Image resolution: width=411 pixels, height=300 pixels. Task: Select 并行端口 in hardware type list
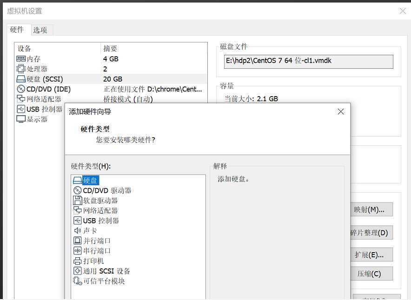(97, 241)
